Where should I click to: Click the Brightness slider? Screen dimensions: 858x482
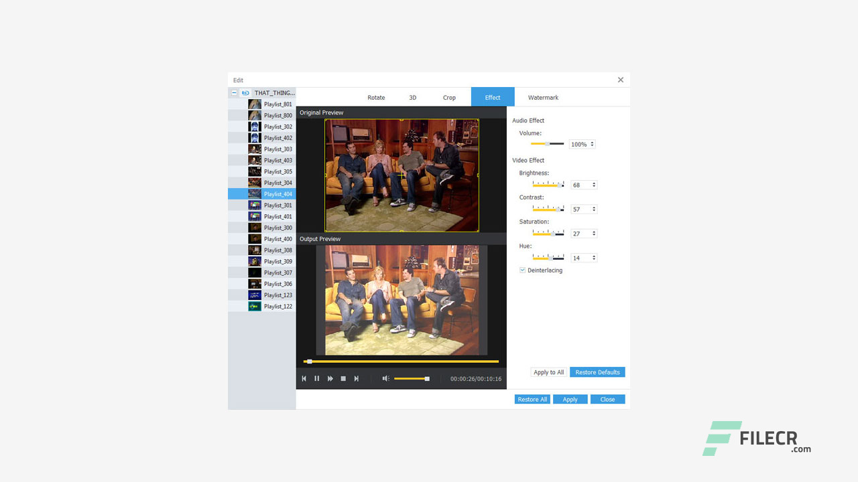pos(548,185)
